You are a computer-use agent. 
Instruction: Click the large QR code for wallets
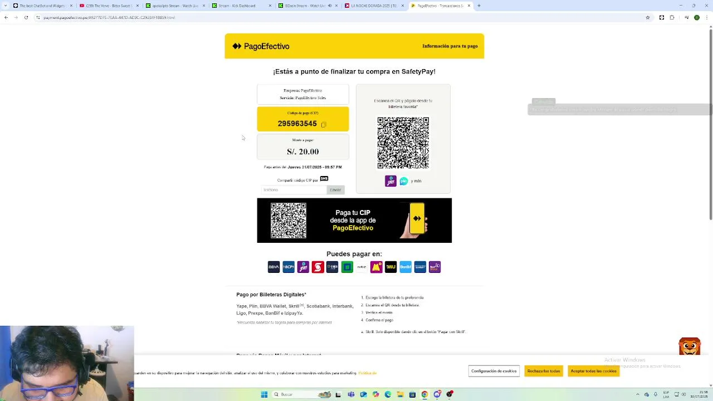click(x=403, y=143)
